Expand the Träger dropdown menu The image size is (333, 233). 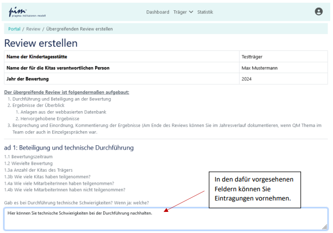(183, 12)
